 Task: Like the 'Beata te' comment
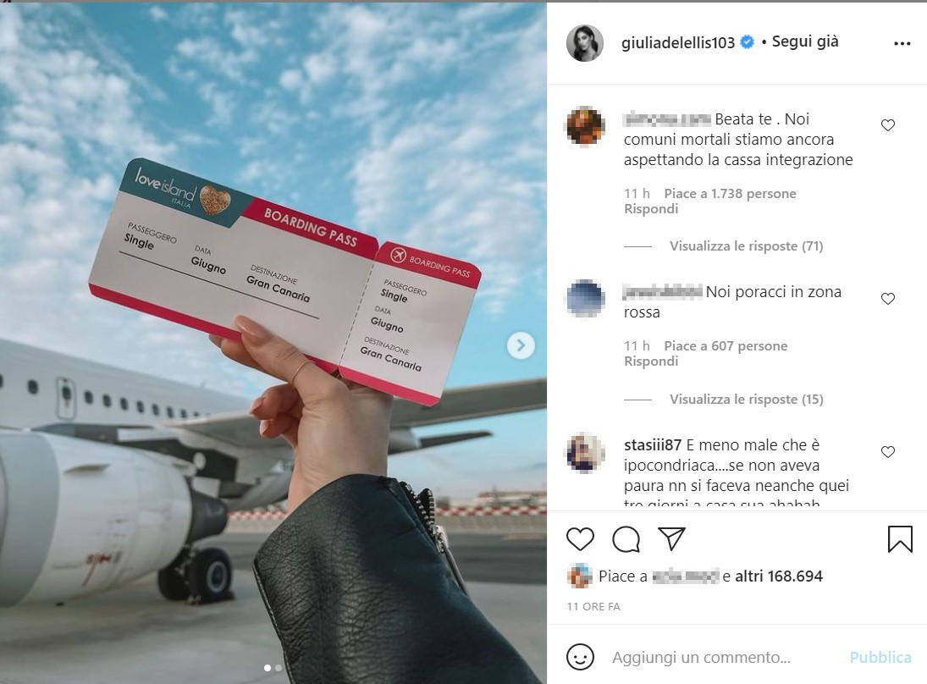tap(888, 125)
